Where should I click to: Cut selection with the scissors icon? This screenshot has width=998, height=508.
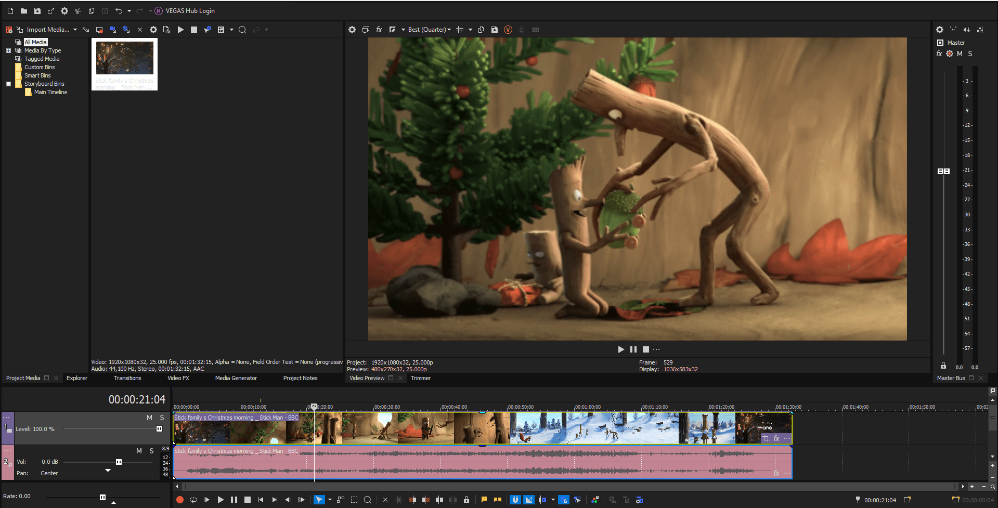78,11
